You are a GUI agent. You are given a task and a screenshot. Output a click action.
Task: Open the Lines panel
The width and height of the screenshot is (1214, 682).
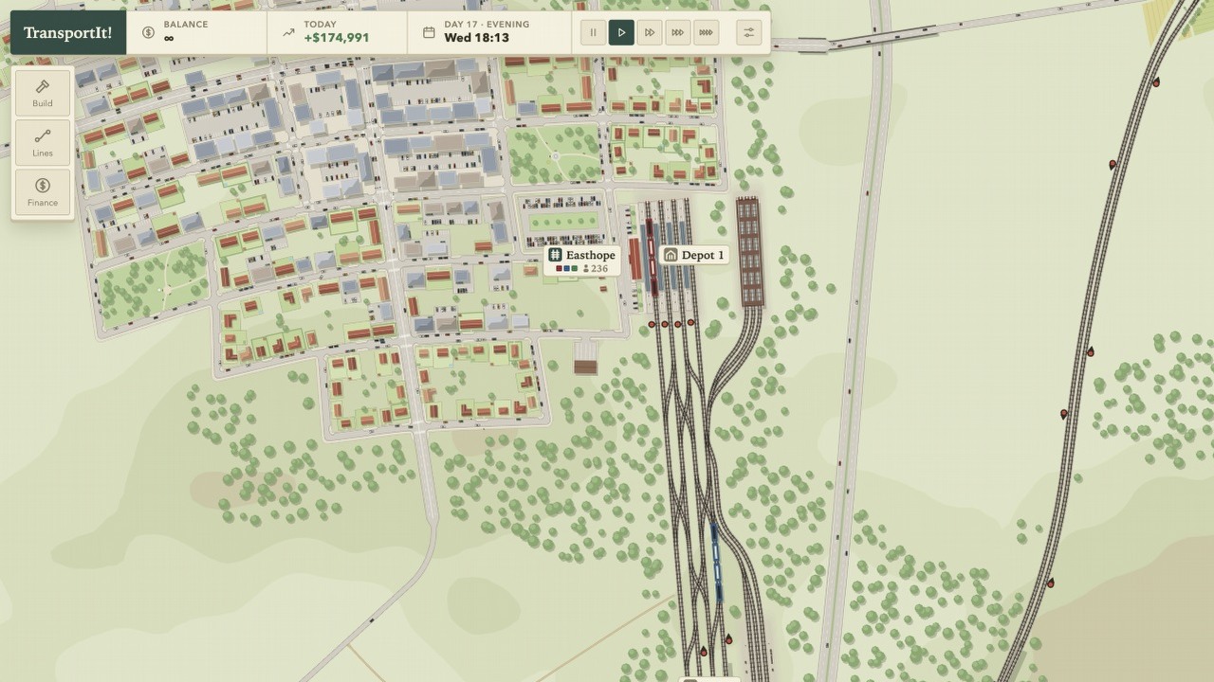tap(42, 143)
